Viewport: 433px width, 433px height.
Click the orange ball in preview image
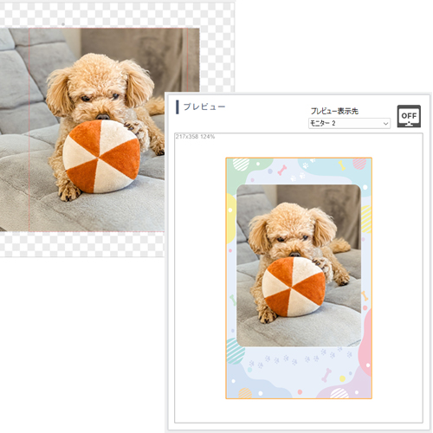[x=294, y=288]
